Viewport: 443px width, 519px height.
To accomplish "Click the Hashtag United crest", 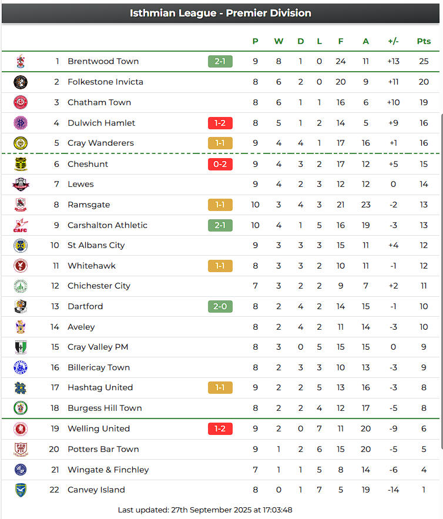I will (21, 388).
